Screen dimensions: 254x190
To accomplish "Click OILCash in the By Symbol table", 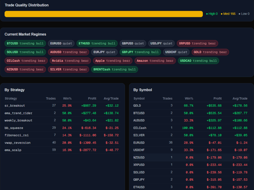I will [x=140, y=128].
